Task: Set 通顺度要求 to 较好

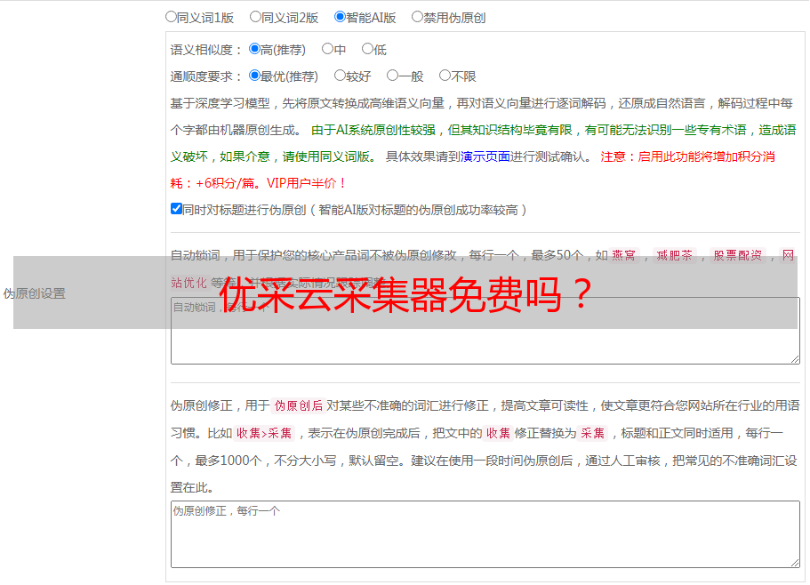Action: 340,76
